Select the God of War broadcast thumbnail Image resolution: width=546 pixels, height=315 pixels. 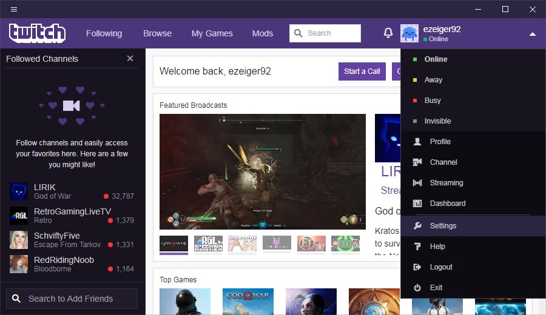click(x=174, y=244)
